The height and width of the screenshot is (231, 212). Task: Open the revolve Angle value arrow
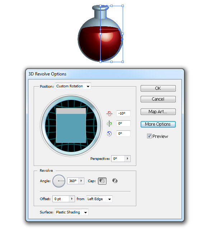(x=81, y=181)
